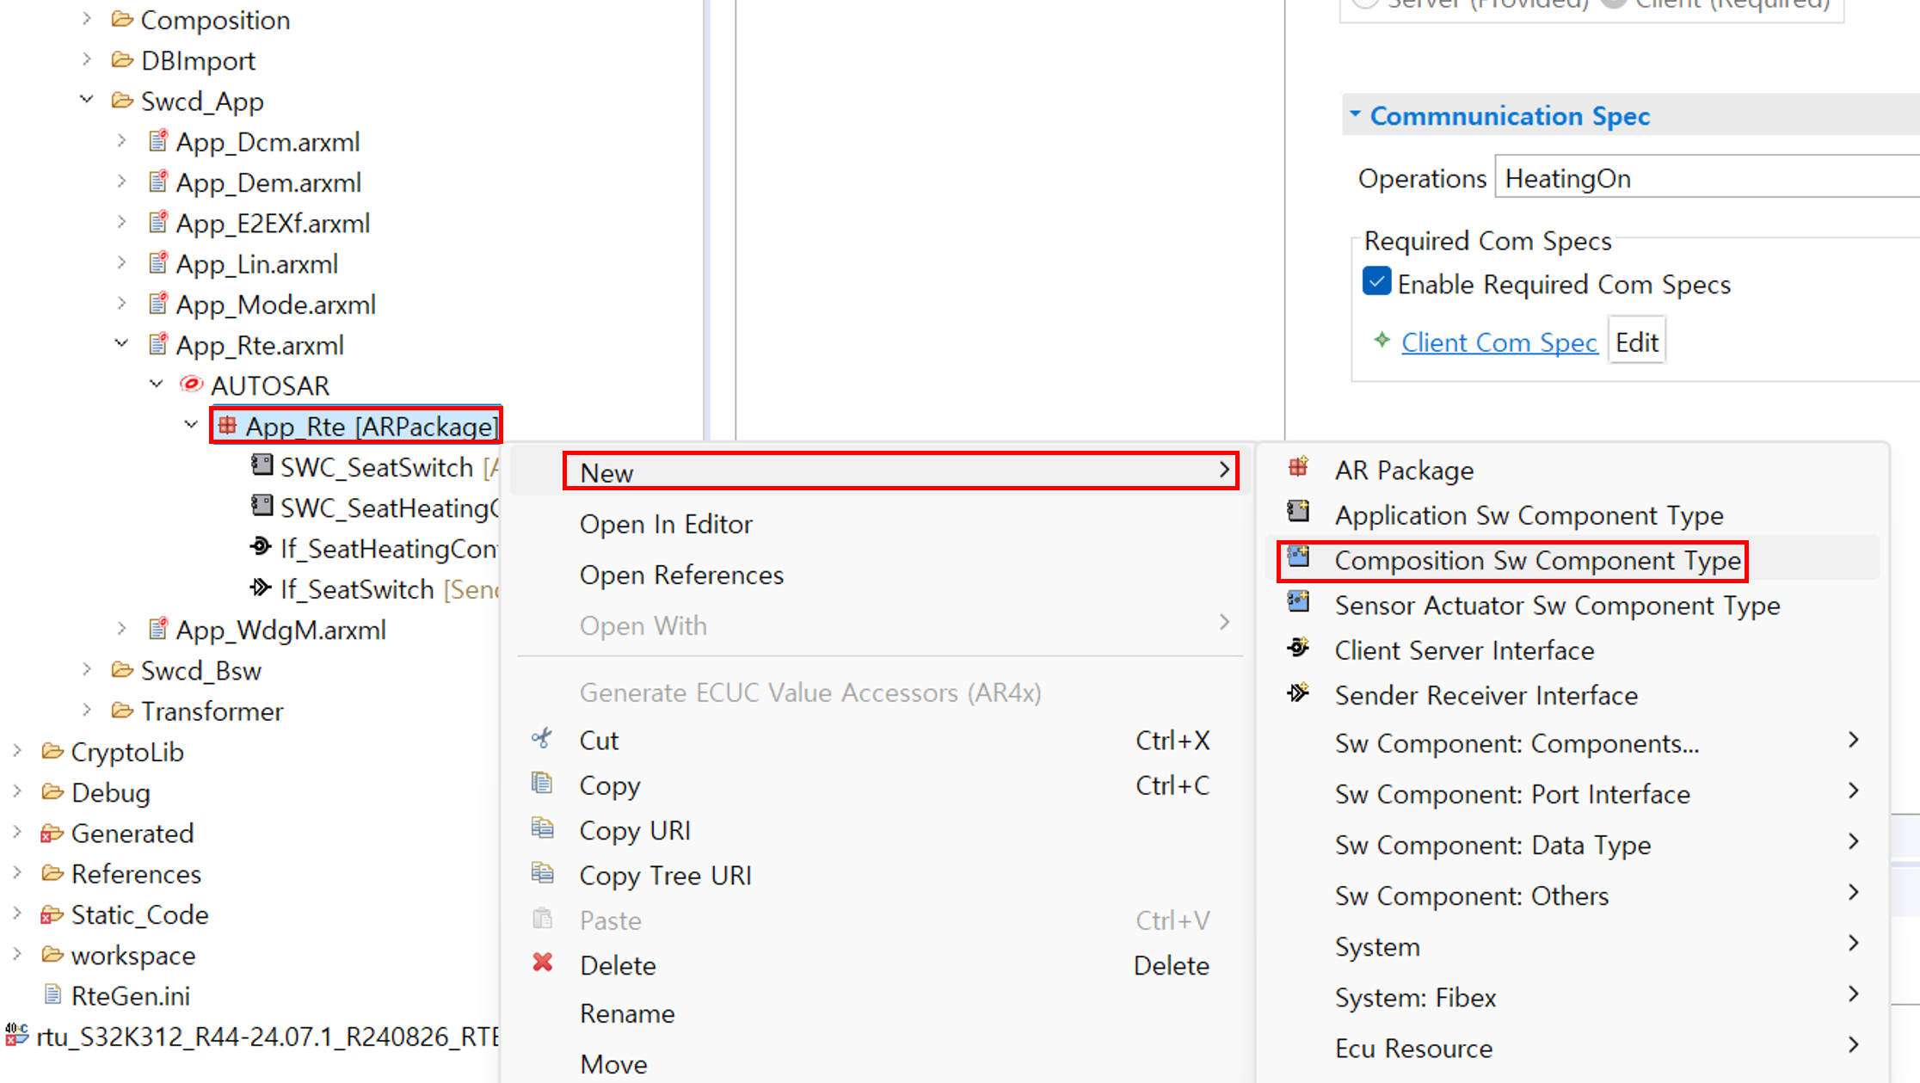Viewport: 1920px width, 1083px height.
Task: Click the Copy URI icon
Action: click(x=543, y=828)
